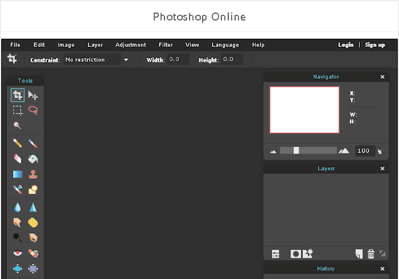Click the Login link
This screenshot has height=279, width=399.
[345, 45]
